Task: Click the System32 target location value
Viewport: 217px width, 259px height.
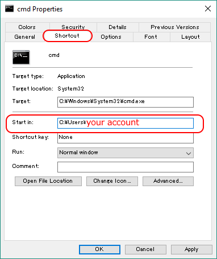Action: coord(70,89)
